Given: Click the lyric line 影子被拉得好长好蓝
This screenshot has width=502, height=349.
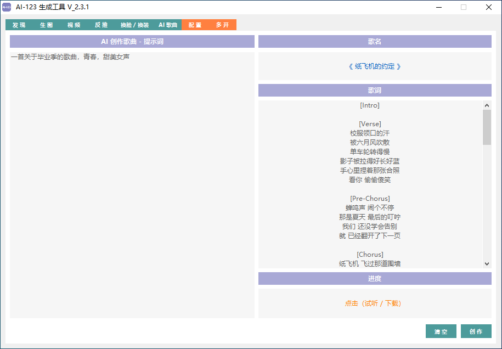Looking at the screenshot, I should [370, 161].
